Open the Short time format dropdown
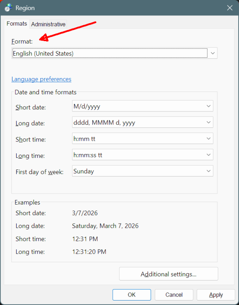The width and height of the screenshot is (239, 305). pos(143,139)
